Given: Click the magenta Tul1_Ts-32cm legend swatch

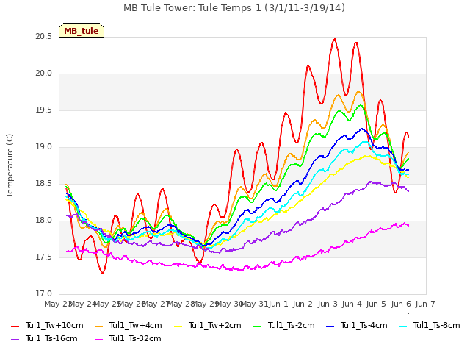Looking at the screenshot, I should point(98,340).
